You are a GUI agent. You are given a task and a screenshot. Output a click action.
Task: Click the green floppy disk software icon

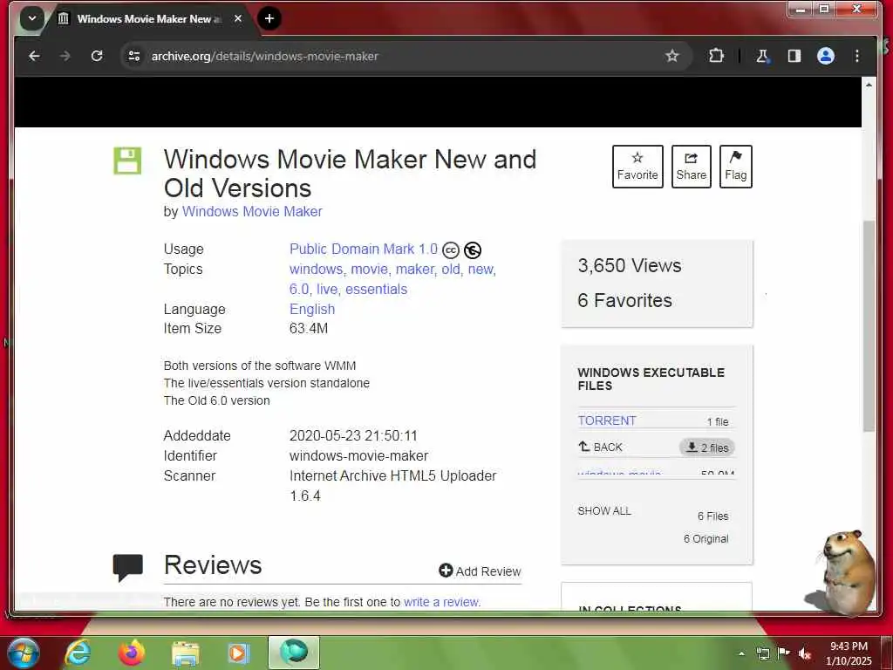click(127, 161)
